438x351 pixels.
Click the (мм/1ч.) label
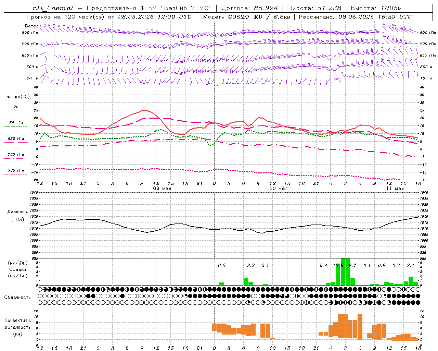point(18,276)
